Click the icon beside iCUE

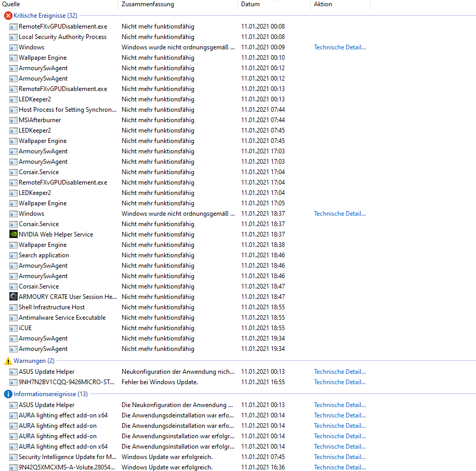pyautogui.click(x=14, y=328)
